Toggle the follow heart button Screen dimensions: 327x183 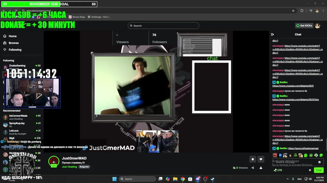click(261, 159)
